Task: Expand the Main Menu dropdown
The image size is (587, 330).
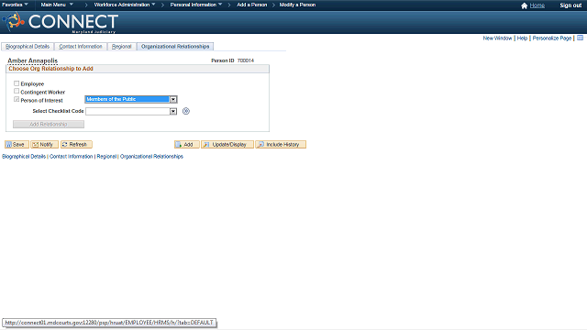Action: (57, 5)
